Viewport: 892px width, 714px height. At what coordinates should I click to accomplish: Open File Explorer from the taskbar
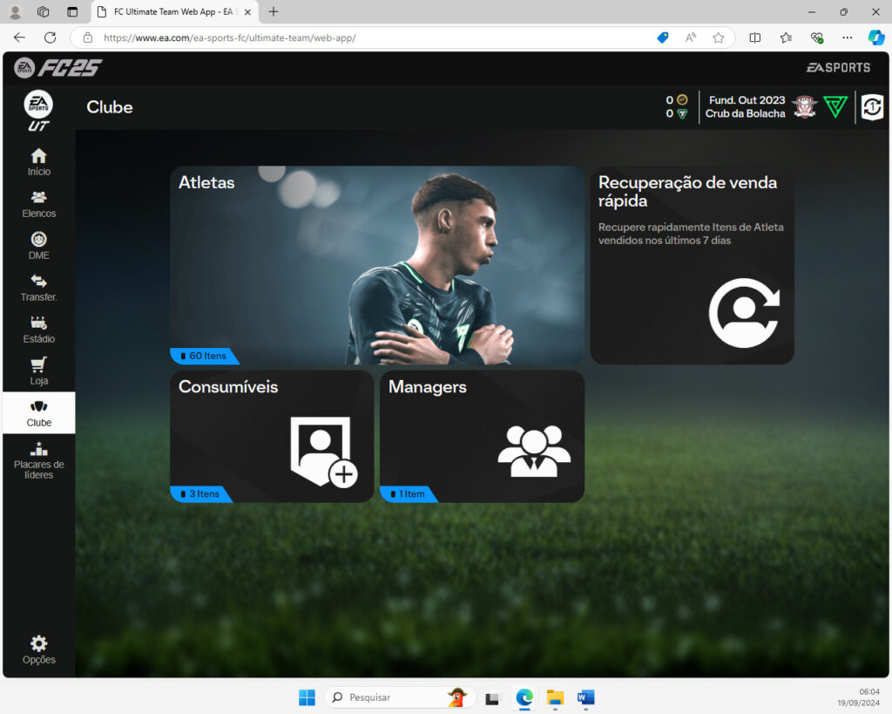coord(555,697)
